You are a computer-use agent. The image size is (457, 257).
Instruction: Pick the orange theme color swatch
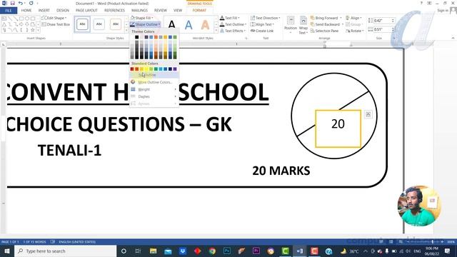(156, 37)
